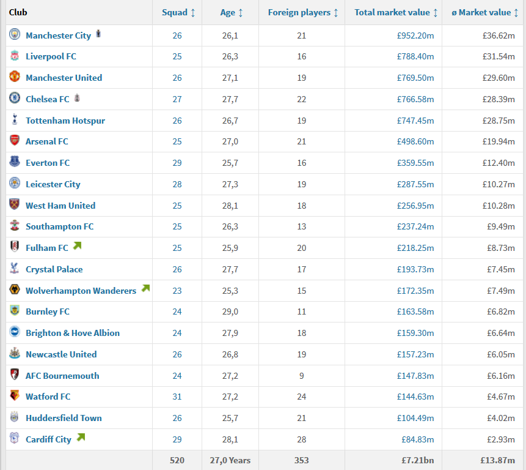The height and width of the screenshot is (470, 526).
Task: Click Burnley FC age value 29,0
Action: pos(230,311)
